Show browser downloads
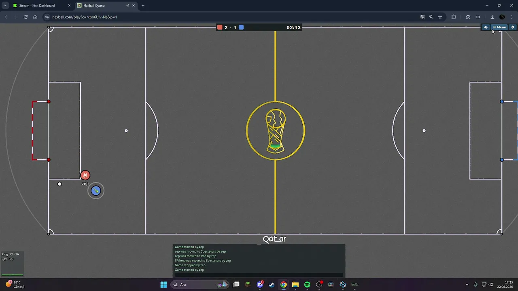518x291 pixels. point(492,17)
